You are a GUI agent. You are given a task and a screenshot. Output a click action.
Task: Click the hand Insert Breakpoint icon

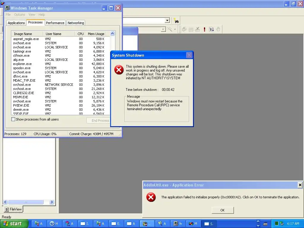coord(218,29)
